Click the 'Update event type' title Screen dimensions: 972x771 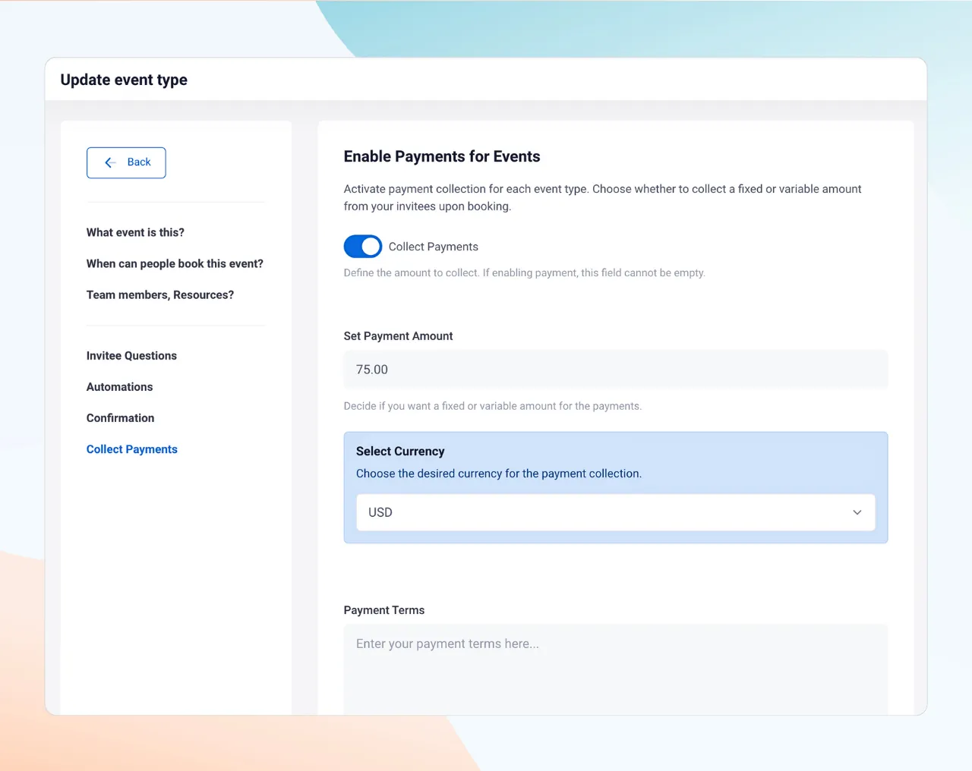[x=124, y=80]
